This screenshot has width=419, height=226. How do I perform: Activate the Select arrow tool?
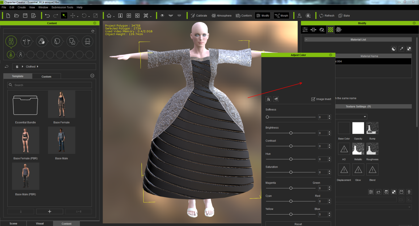coord(64,16)
